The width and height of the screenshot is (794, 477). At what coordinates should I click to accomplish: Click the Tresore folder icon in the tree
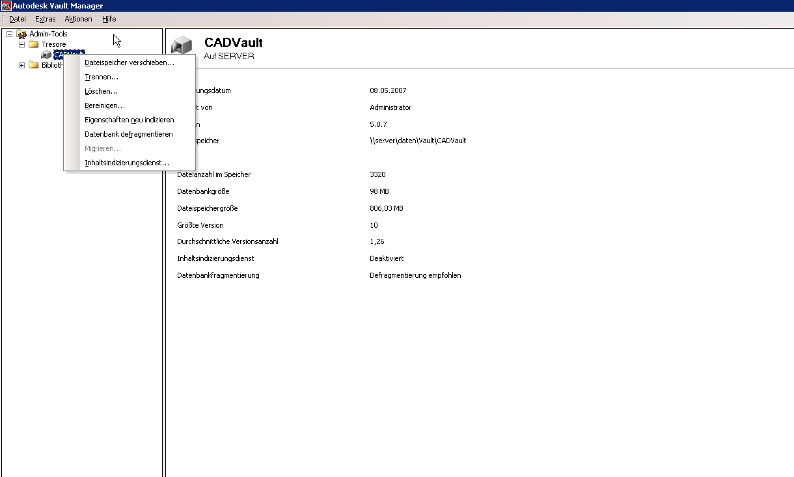click(34, 44)
